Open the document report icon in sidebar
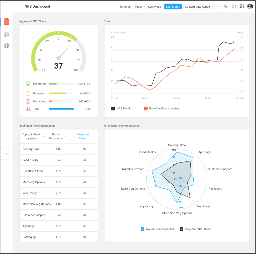Image resolution: width=256 pixels, height=254 pixels. (6, 21)
